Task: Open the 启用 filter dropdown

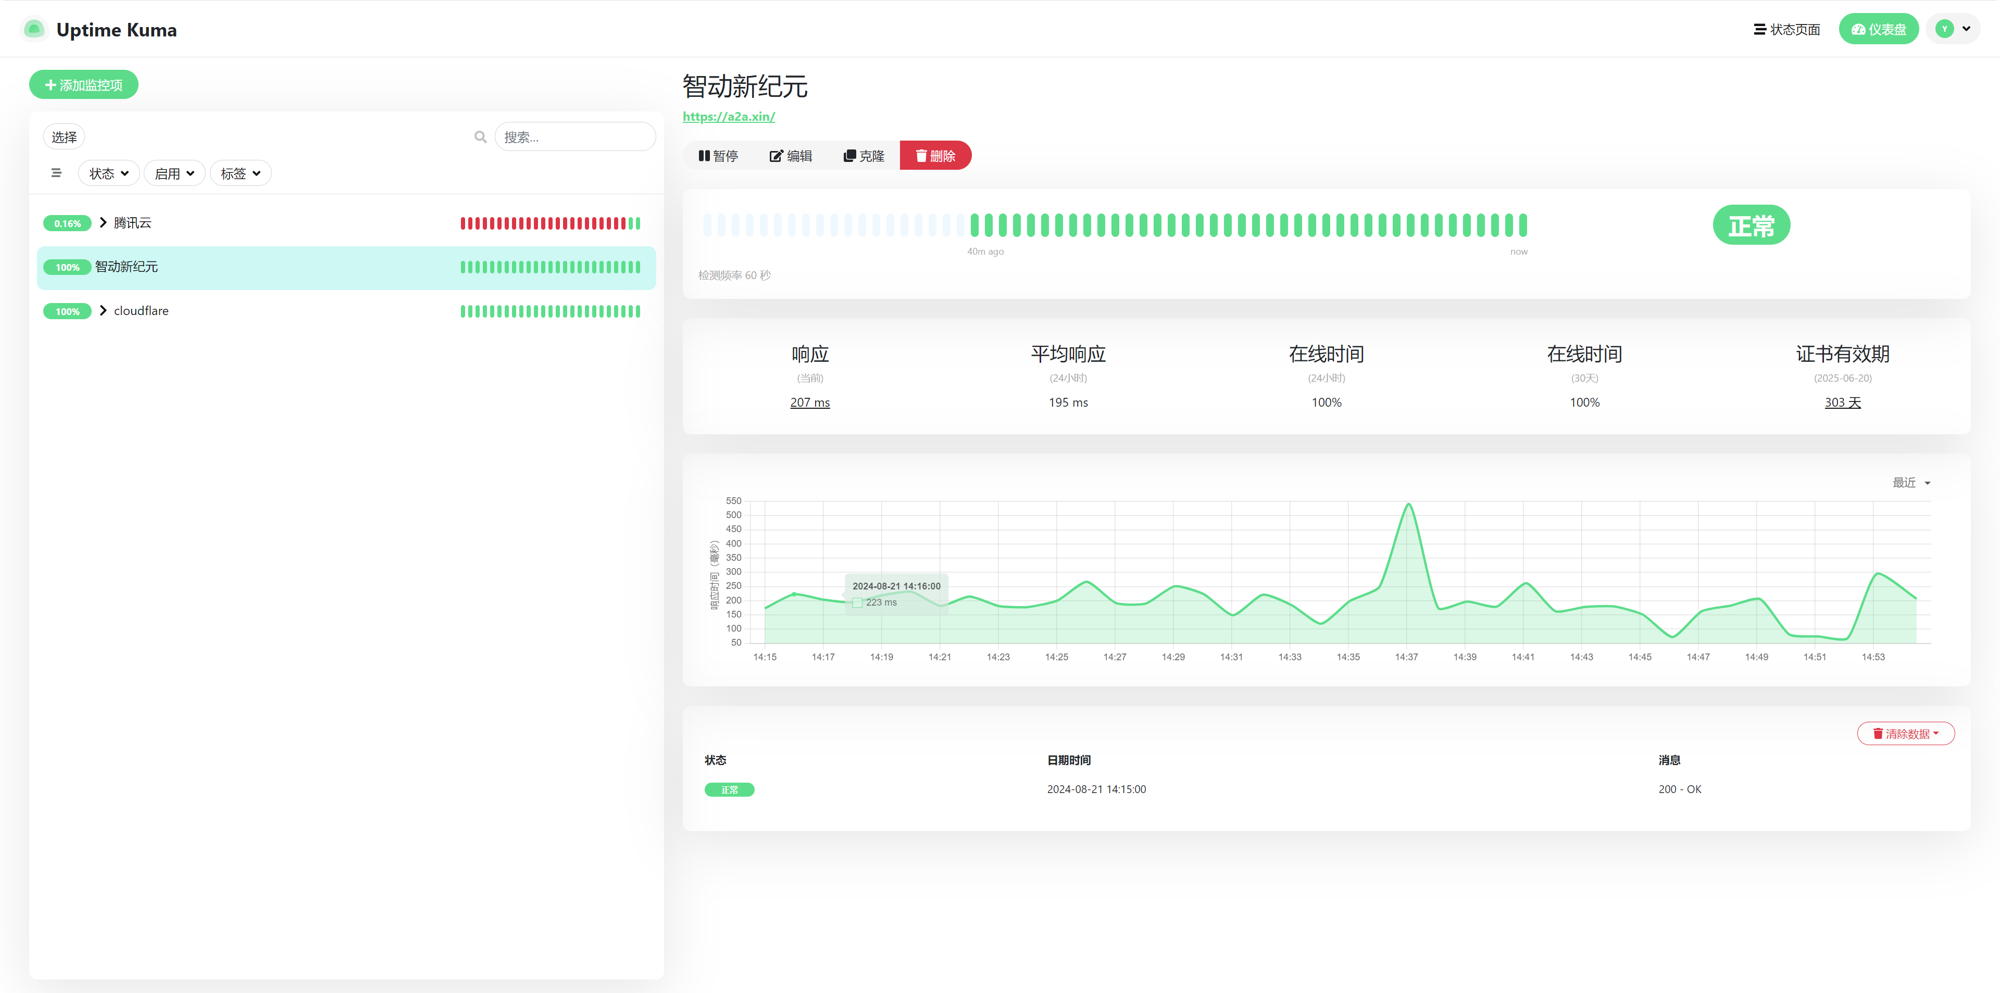Action: 174,173
